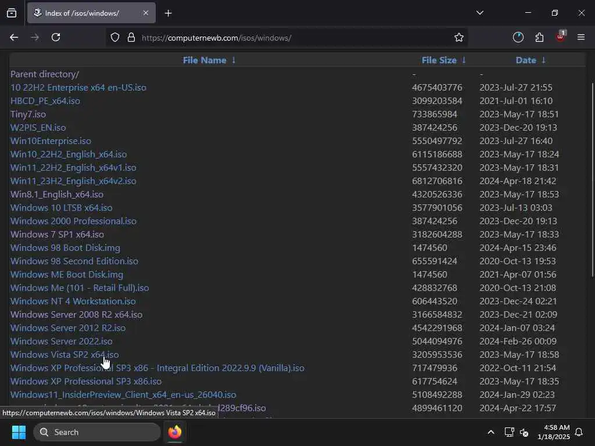595x446 pixels.
Task: Open Windows 98 Second Edition.iso
Action: point(74,261)
